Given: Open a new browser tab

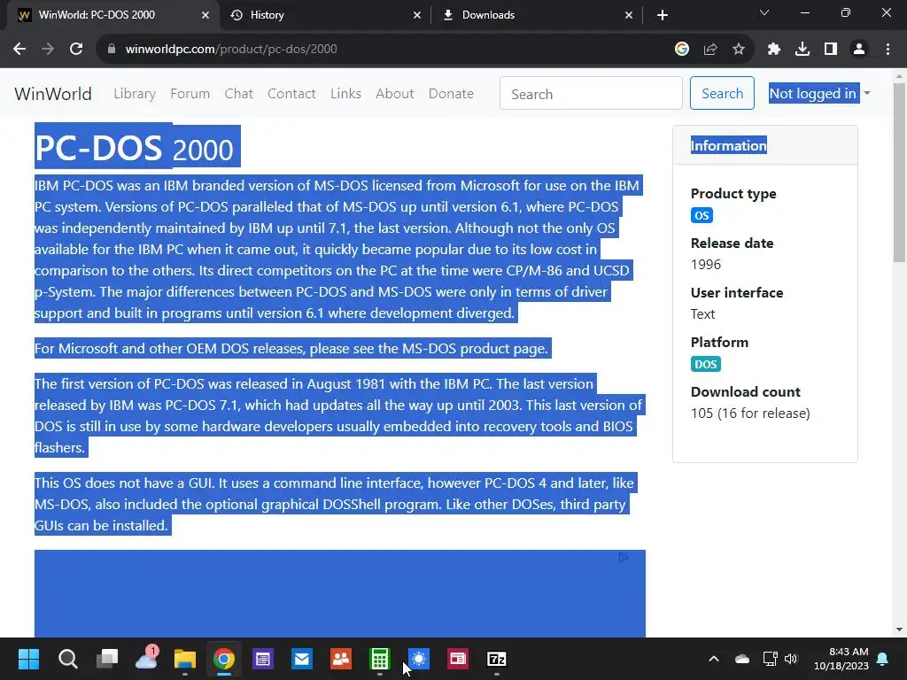Looking at the screenshot, I should click(663, 15).
